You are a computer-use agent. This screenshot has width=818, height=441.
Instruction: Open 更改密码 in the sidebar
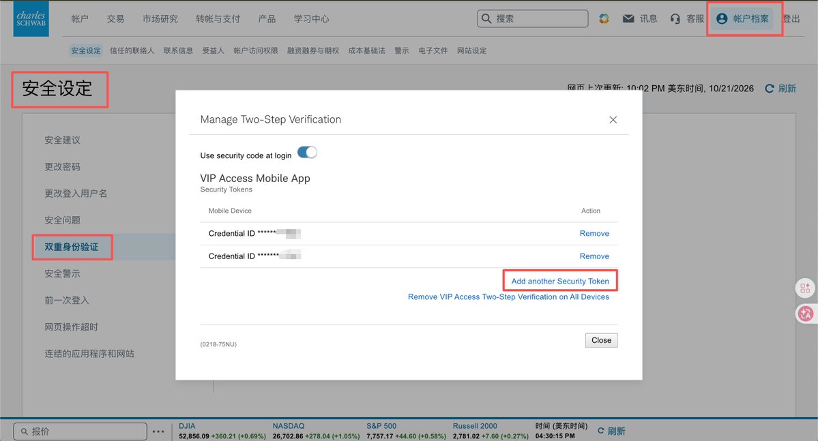(x=63, y=167)
